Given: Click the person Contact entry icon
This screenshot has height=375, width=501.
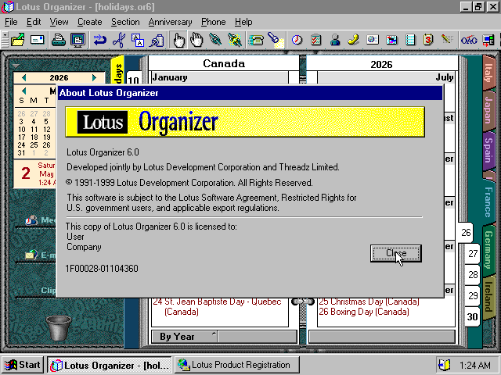Looking at the screenshot, I should (335, 40).
